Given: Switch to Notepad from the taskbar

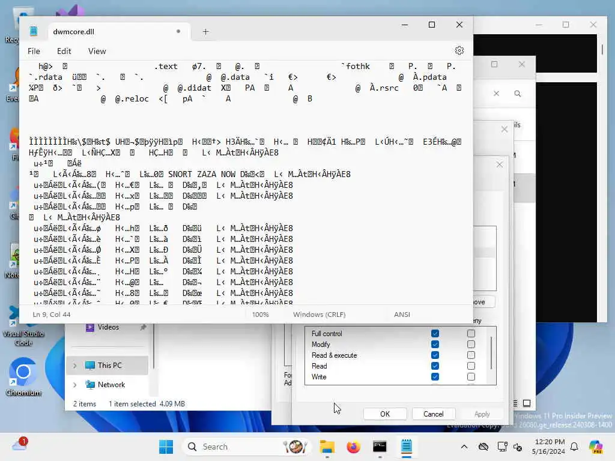Looking at the screenshot, I should pyautogui.click(x=407, y=447).
